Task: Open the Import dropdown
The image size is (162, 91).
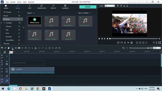Action: point(31,13)
